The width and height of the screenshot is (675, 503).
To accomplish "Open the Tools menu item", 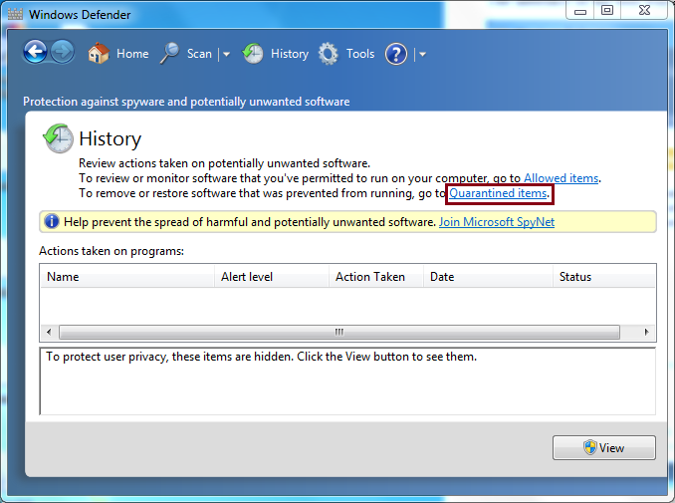I will pyautogui.click(x=360, y=54).
